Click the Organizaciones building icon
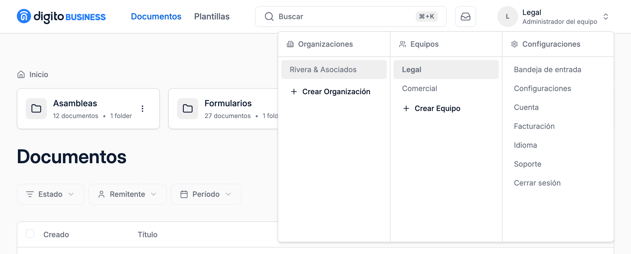Image resolution: width=631 pixels, height=254 pixels. point(290,44)
